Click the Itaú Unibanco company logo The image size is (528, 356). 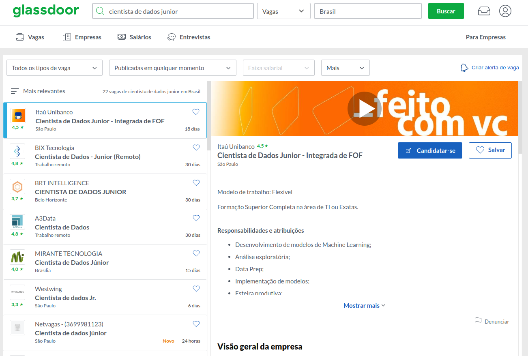tap(18, 116)
